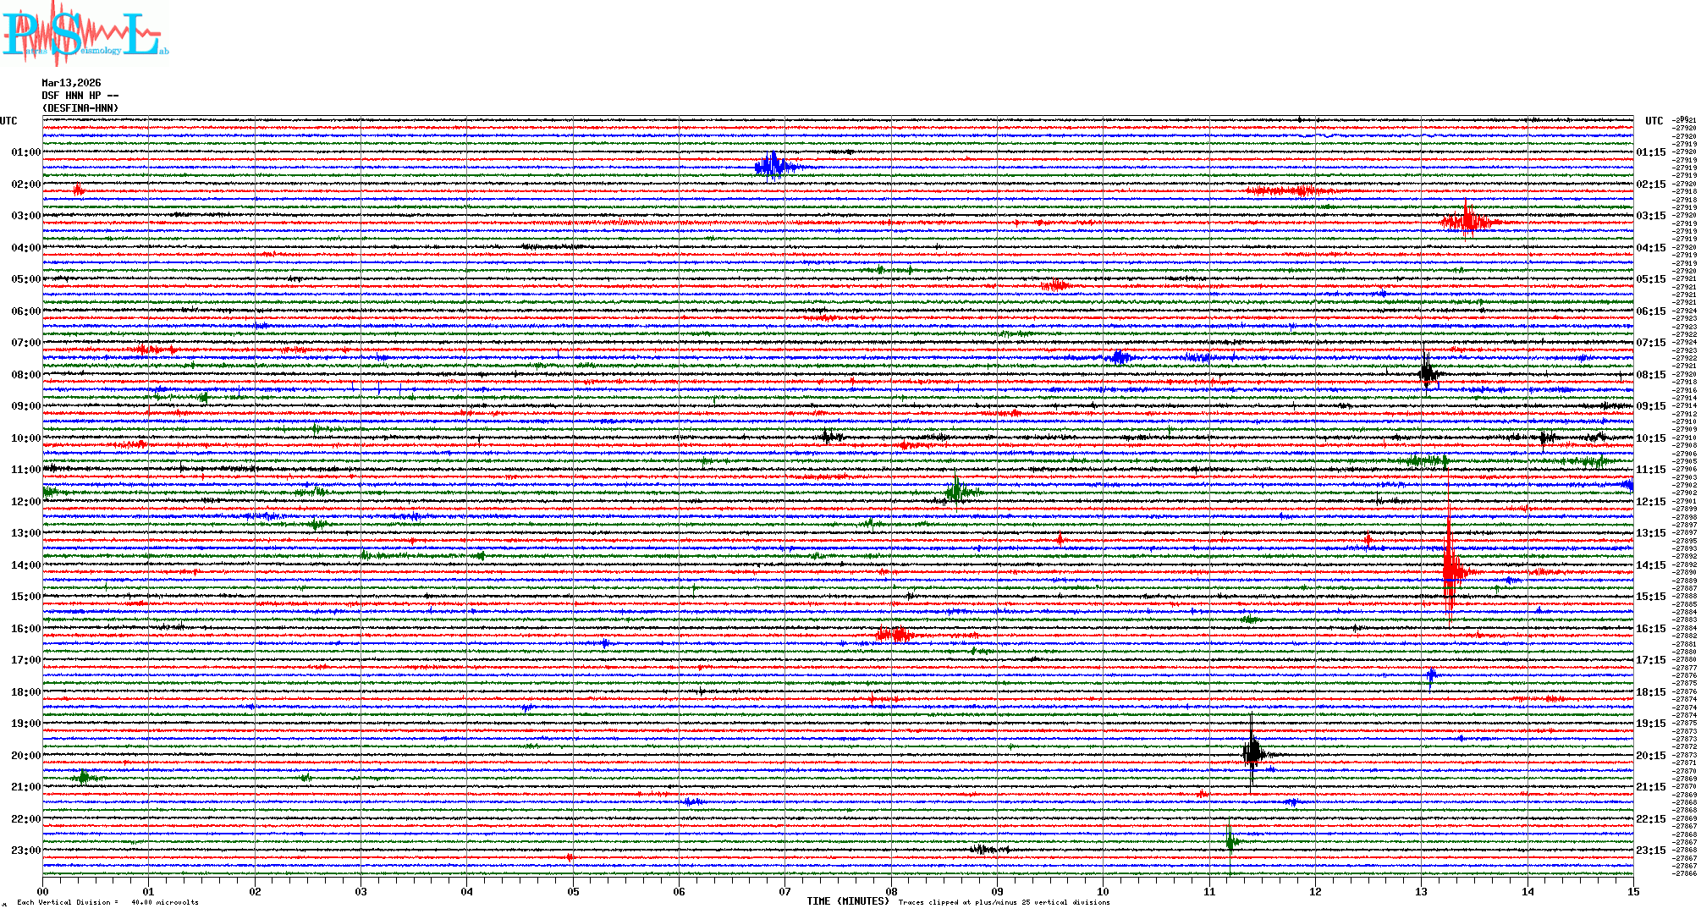Click the TIME (MINUTES) axis title
This screenshot has height=914, width=1701.
coord(848,901)
